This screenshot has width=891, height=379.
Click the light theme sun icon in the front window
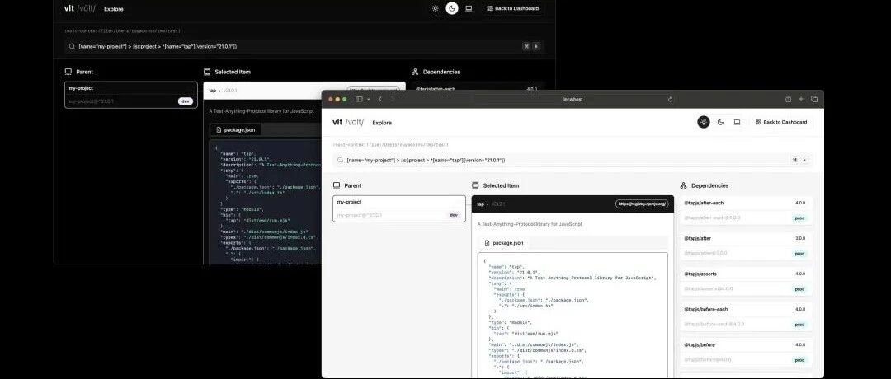704,122
